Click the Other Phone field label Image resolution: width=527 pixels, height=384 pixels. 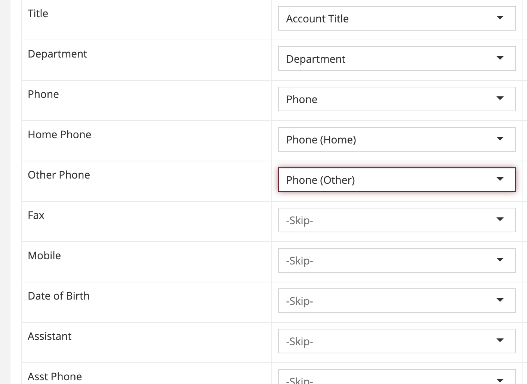coord(59,175)
